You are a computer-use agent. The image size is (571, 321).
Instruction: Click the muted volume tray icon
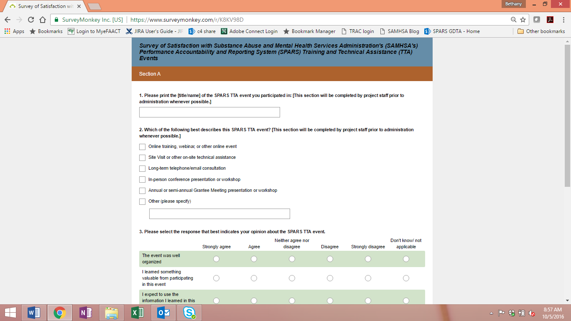click(x=532, y=313)
